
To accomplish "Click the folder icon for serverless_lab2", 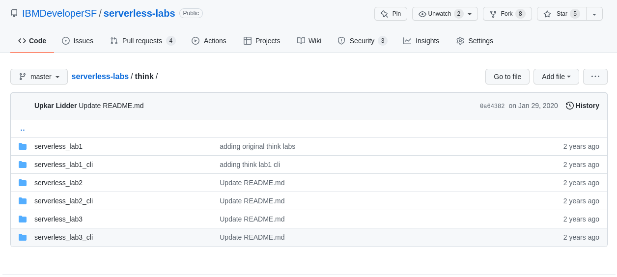I will 23,183.
